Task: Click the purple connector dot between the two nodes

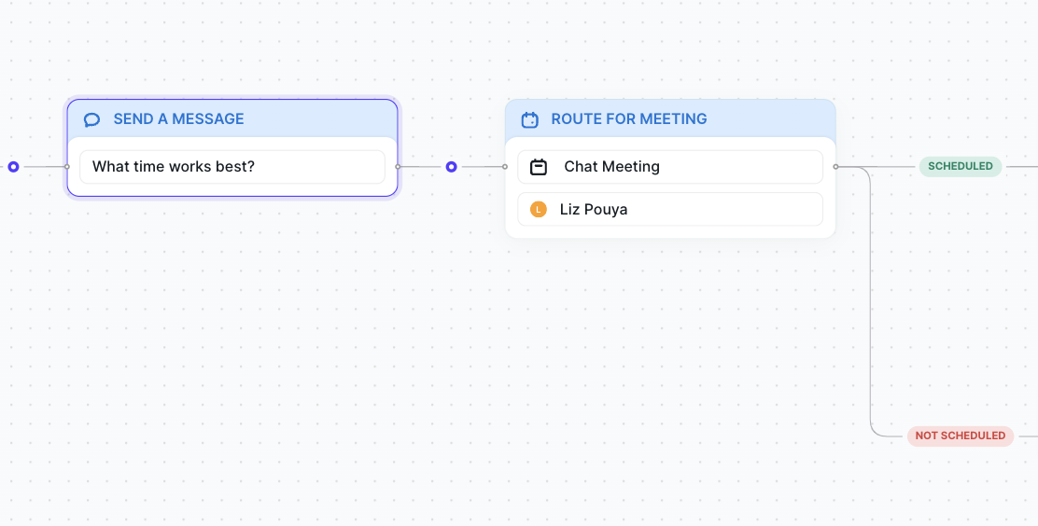Action: 451,167
